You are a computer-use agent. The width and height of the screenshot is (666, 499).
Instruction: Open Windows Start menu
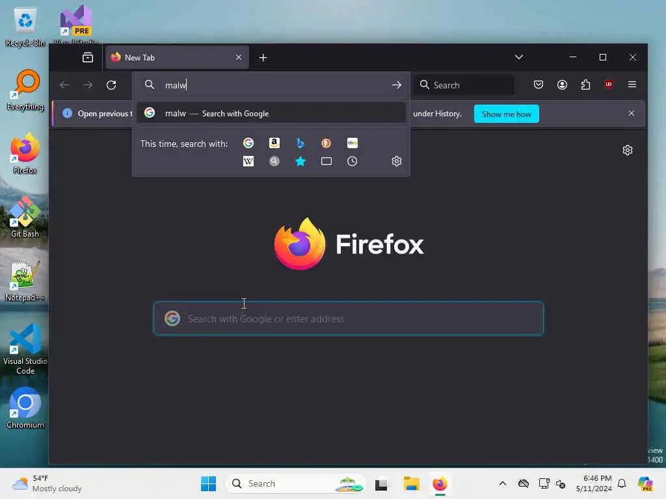point(208,483)
